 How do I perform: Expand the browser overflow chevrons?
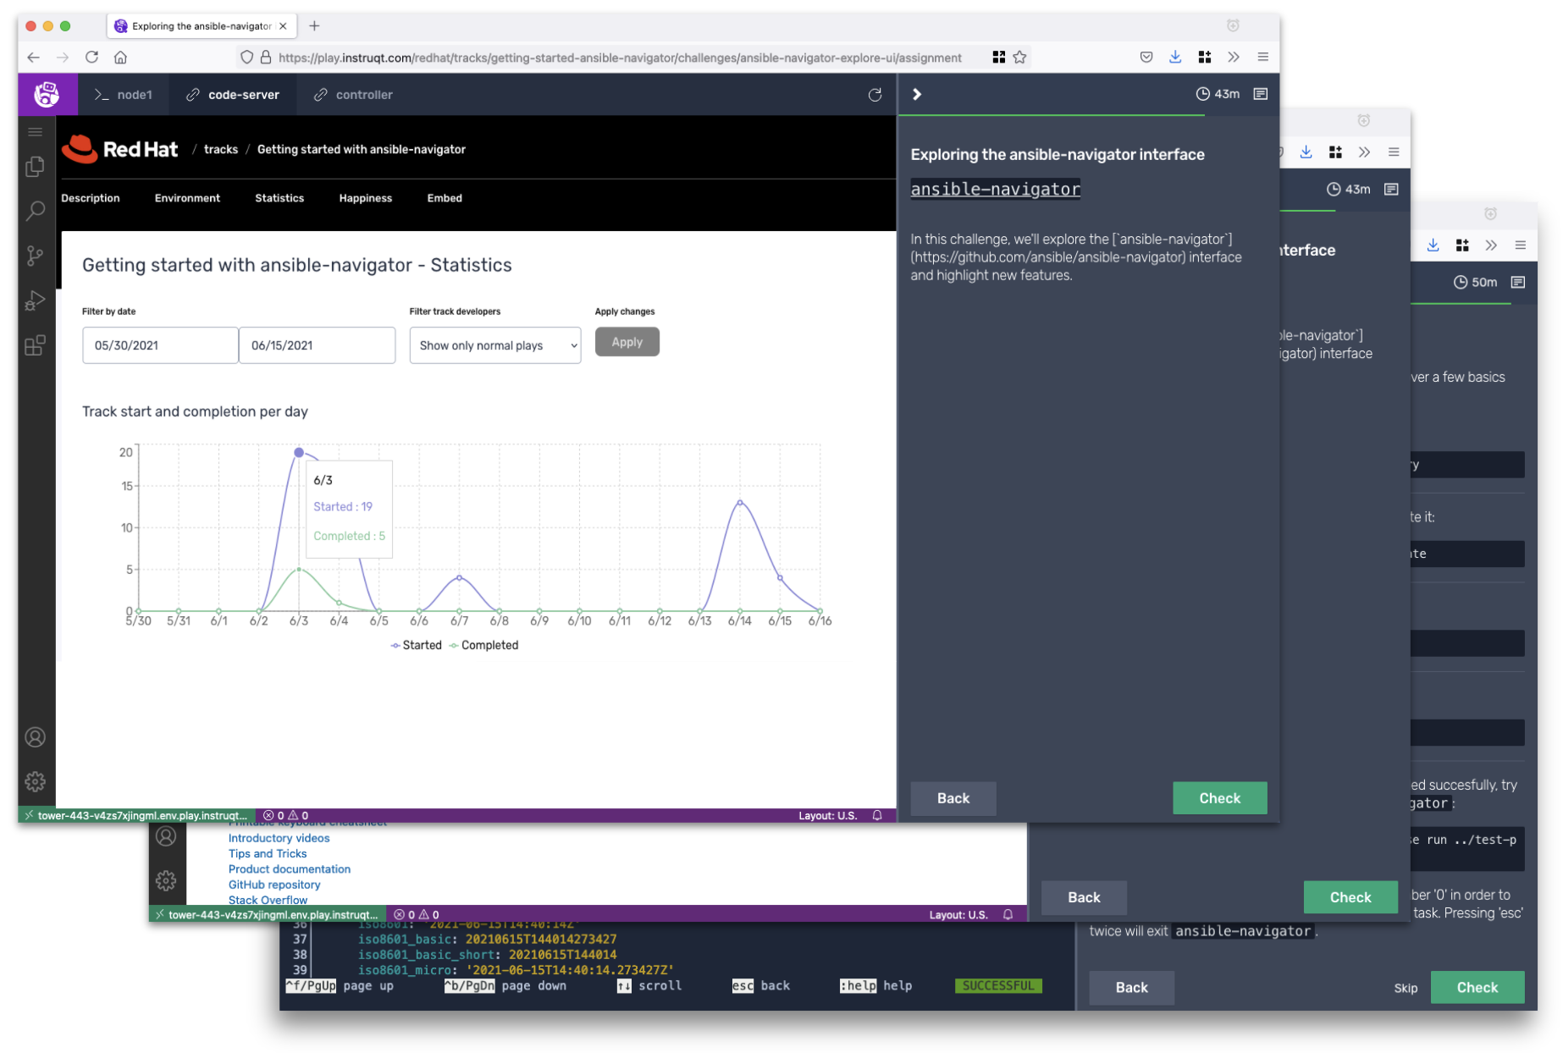coord(1234,58)
